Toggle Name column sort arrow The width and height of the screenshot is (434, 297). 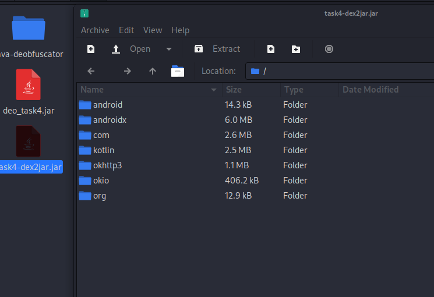214,90
